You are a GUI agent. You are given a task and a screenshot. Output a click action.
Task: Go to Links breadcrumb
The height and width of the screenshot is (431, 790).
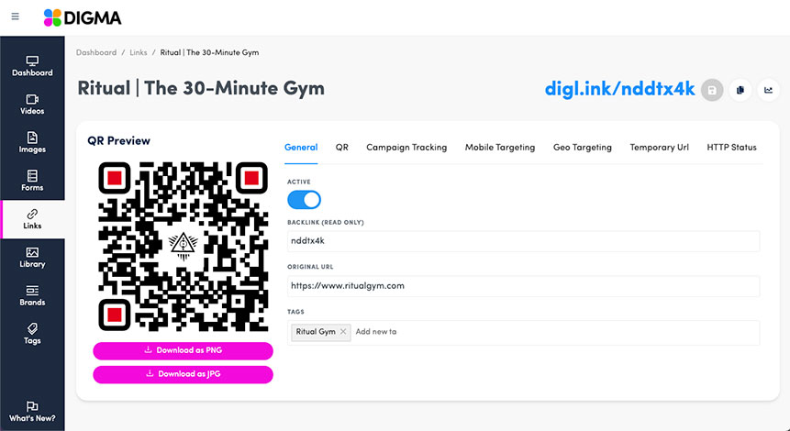(x=138, y=52)
